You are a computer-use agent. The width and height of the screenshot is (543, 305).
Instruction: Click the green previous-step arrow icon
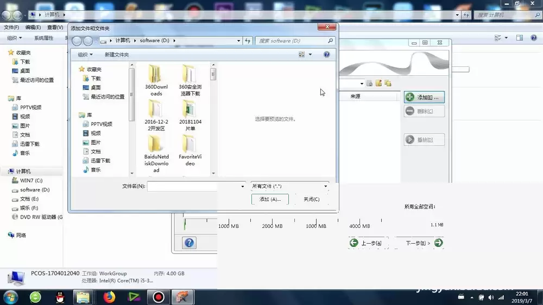coord(353,243)
